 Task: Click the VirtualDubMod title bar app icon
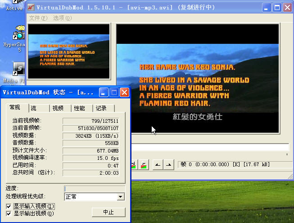click(31, 8)
